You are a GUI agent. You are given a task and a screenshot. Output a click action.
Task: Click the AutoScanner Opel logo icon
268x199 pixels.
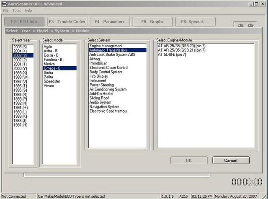5,4
